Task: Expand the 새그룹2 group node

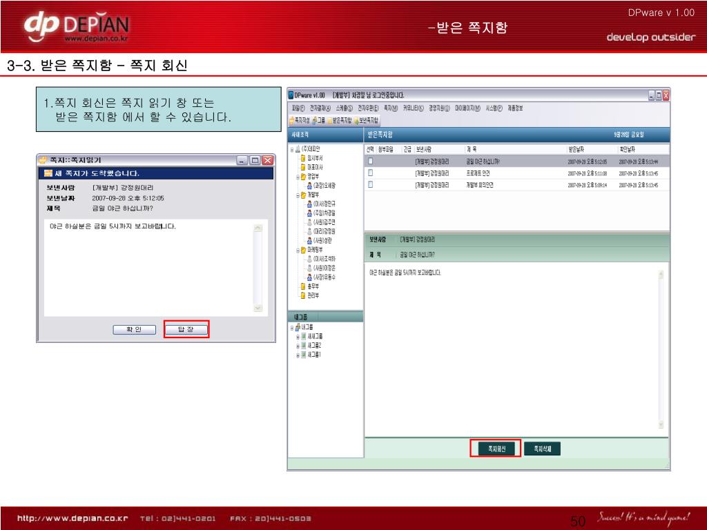Action: [298, 346]
